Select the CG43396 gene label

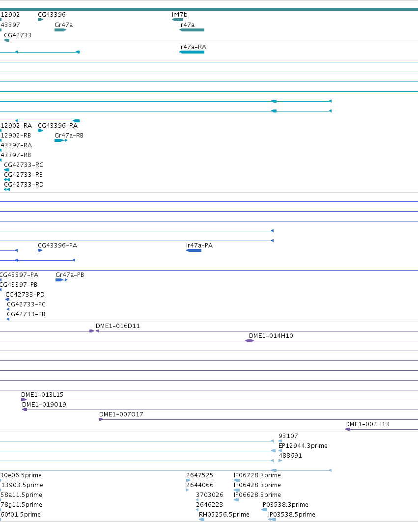[x=52, y=15]
